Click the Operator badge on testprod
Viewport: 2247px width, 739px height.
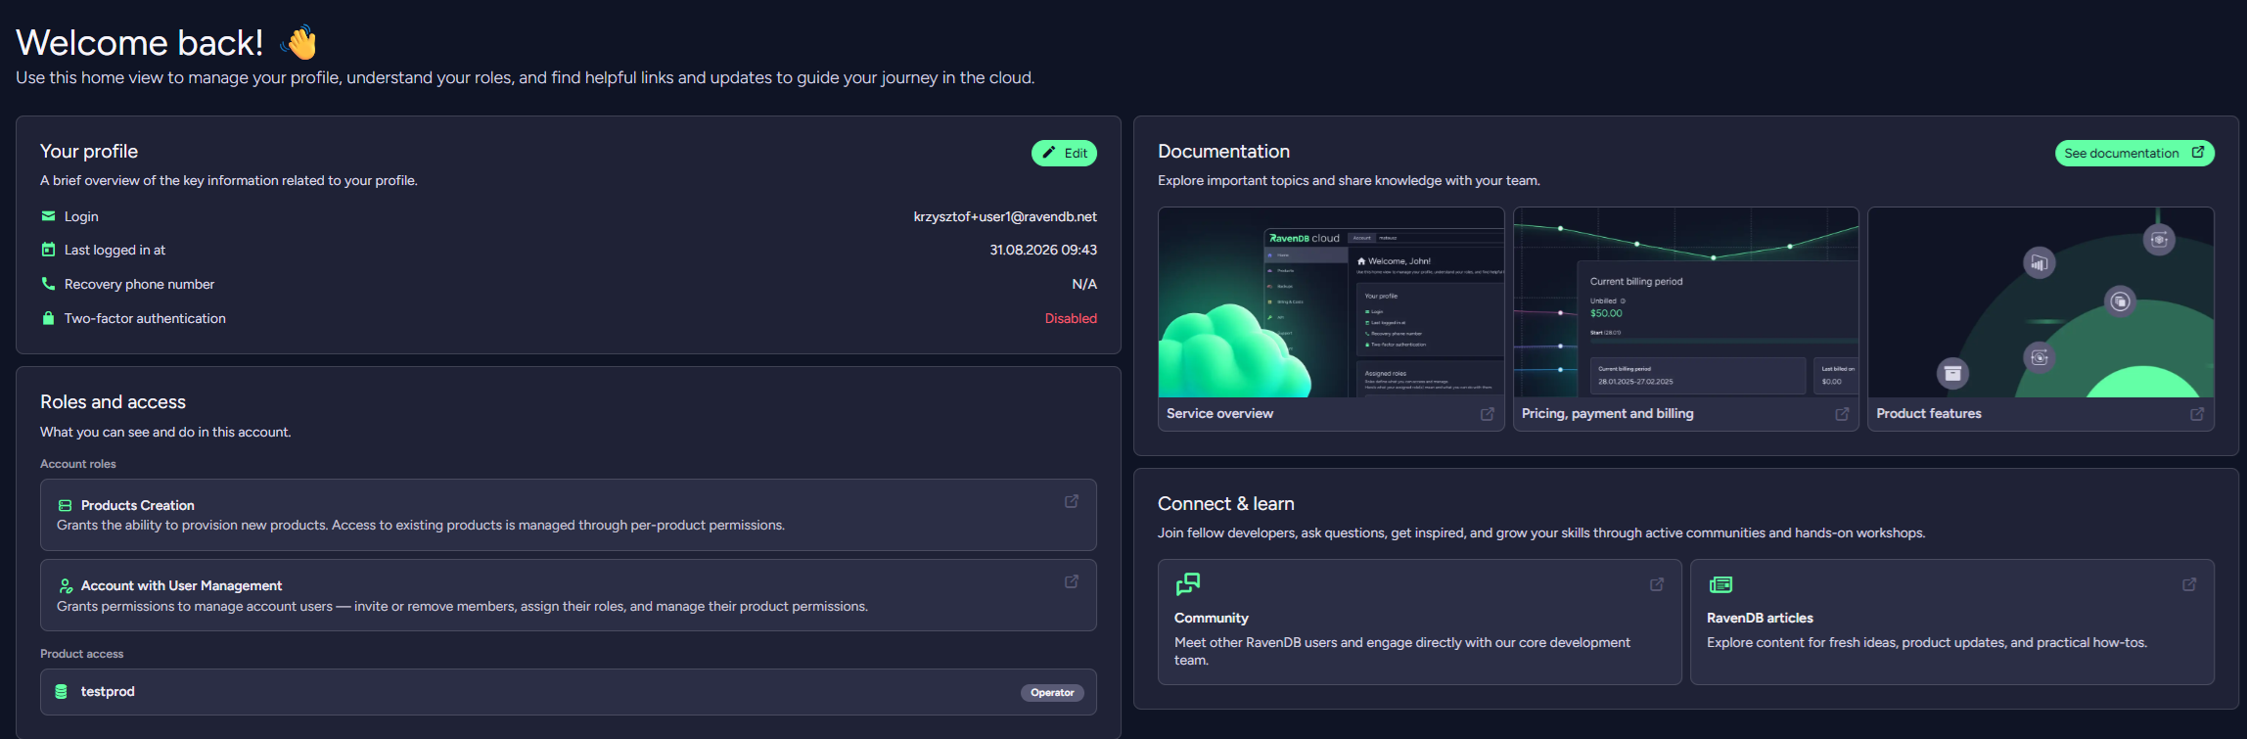coord(1052,692)
